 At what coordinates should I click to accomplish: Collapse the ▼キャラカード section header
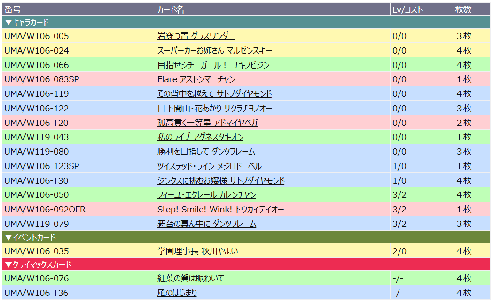coord(246,23)
